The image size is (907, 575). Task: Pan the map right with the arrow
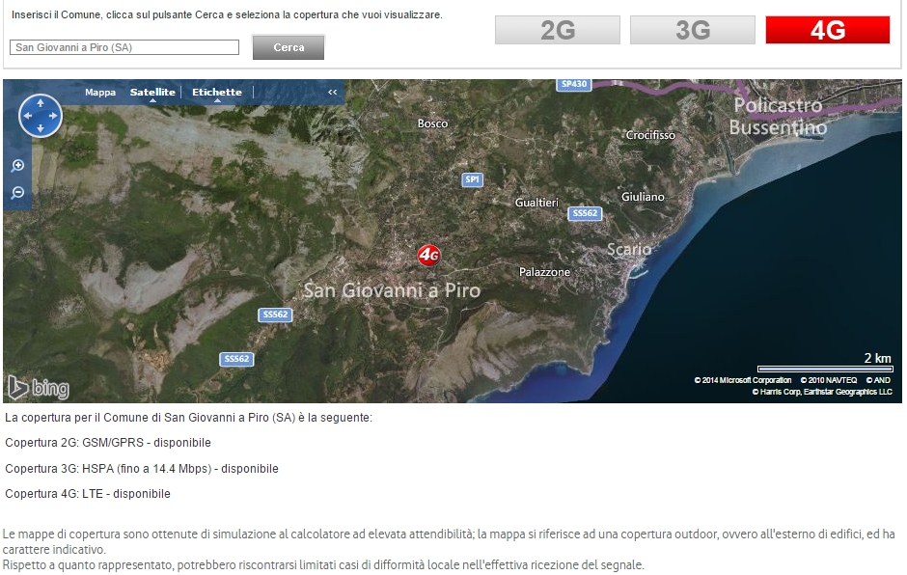[55, 116]
